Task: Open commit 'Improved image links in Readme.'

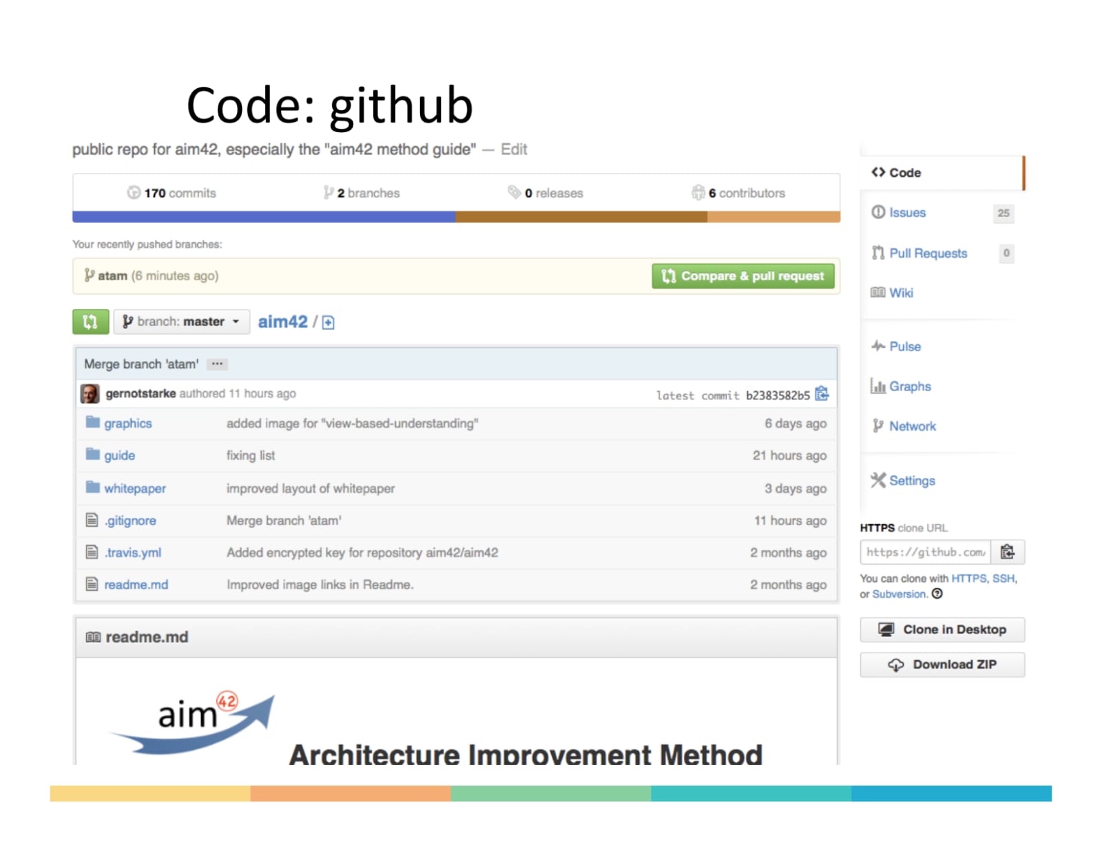Action: pos(320,585)
